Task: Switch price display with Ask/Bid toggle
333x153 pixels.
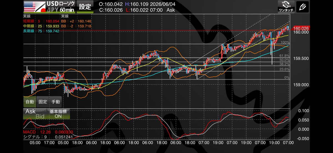Action: 35,114
